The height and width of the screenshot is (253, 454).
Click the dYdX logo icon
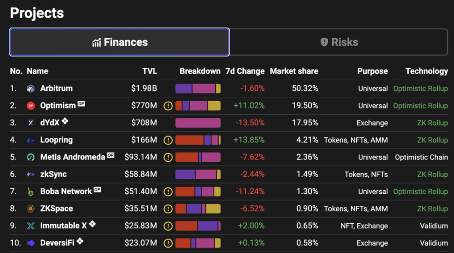point(31,123)
